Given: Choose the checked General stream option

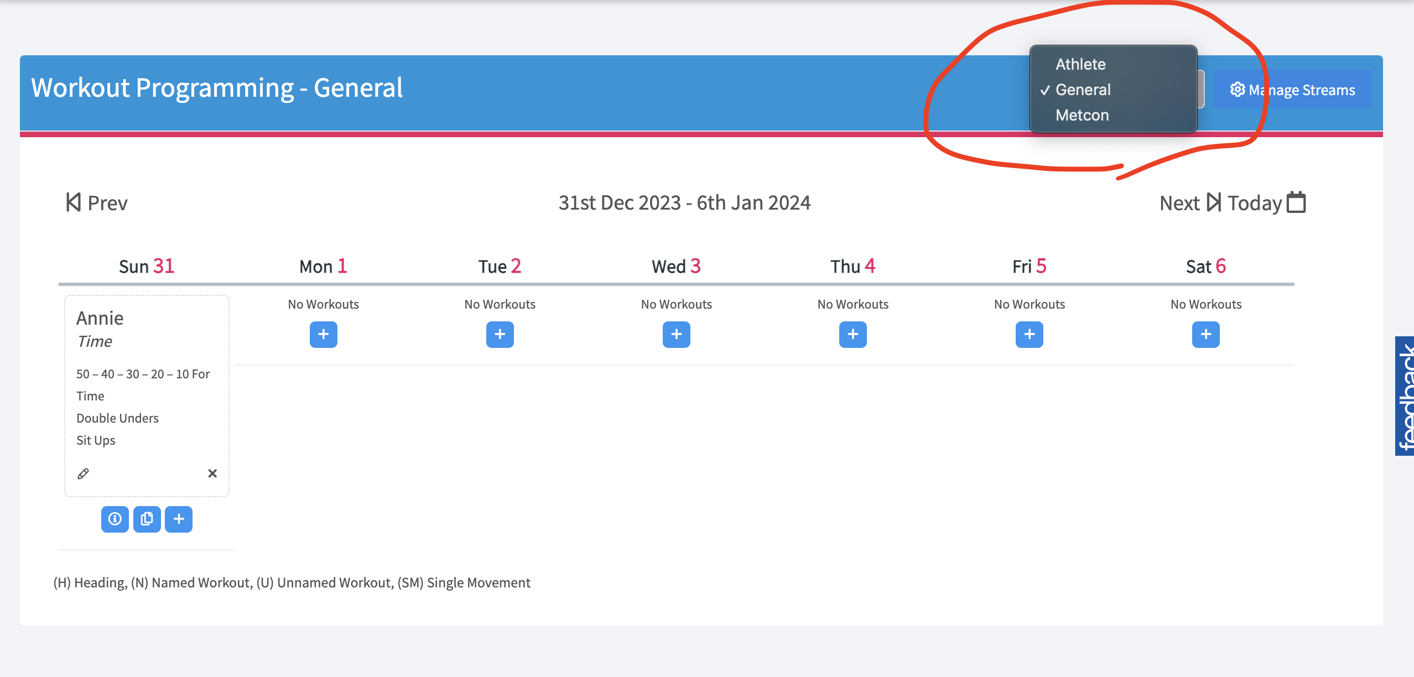Looking at the screenshot, I should 1083,90.
